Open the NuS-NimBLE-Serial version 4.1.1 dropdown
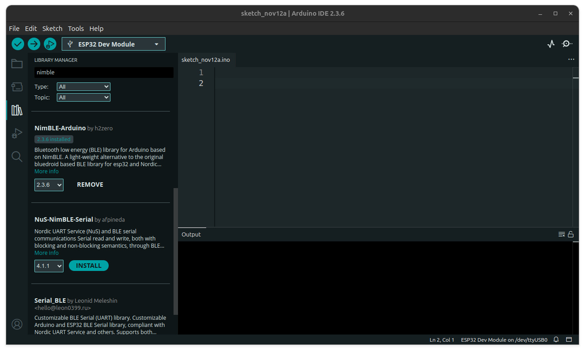Viewport: 585px width, 352px height. pos(49,266)
